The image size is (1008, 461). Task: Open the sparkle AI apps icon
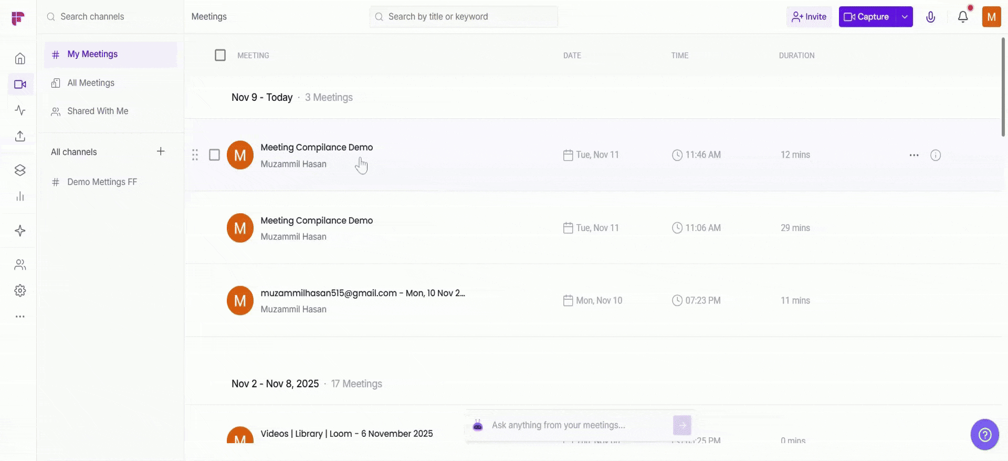[20, 231]
